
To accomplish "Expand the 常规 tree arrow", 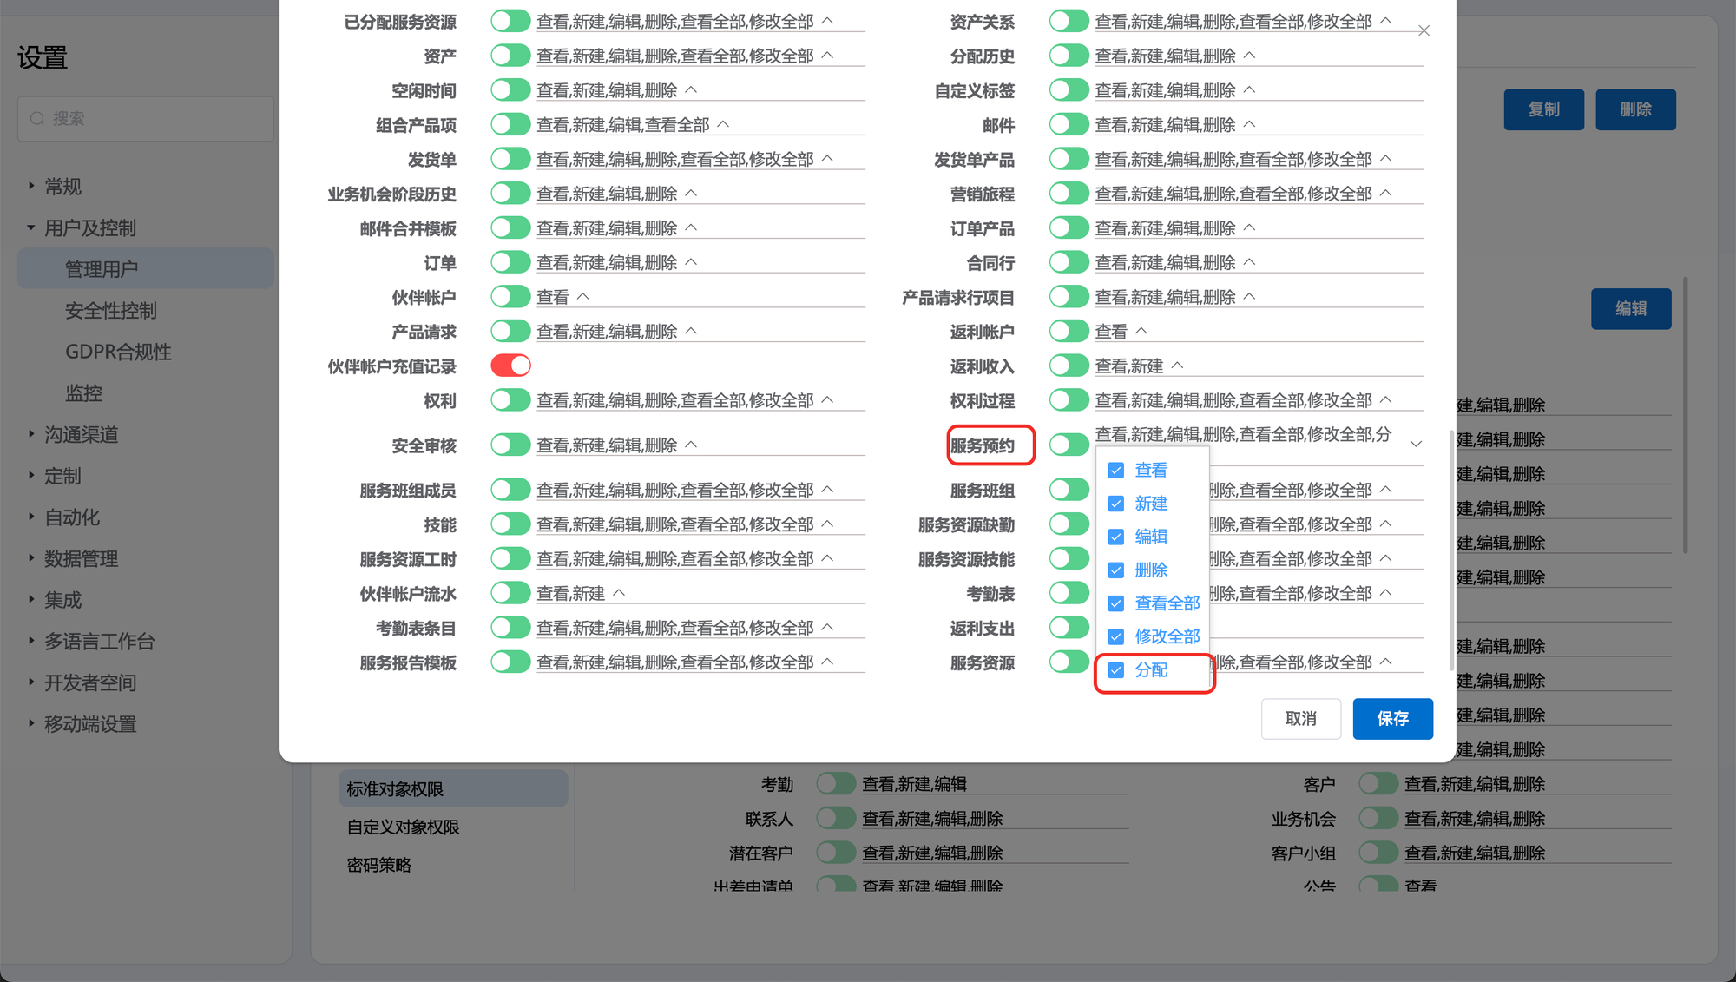I will 31,186.
